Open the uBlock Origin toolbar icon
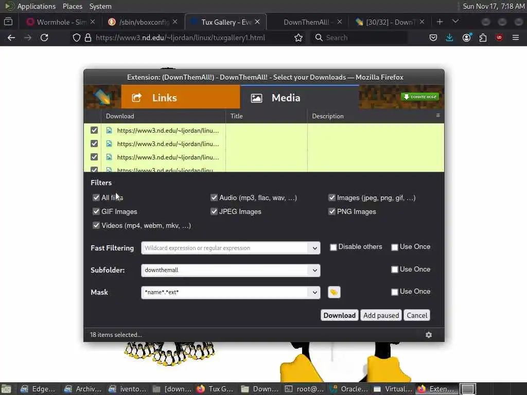This screenshot has height=395, width=527. click(x=499, y=38)
